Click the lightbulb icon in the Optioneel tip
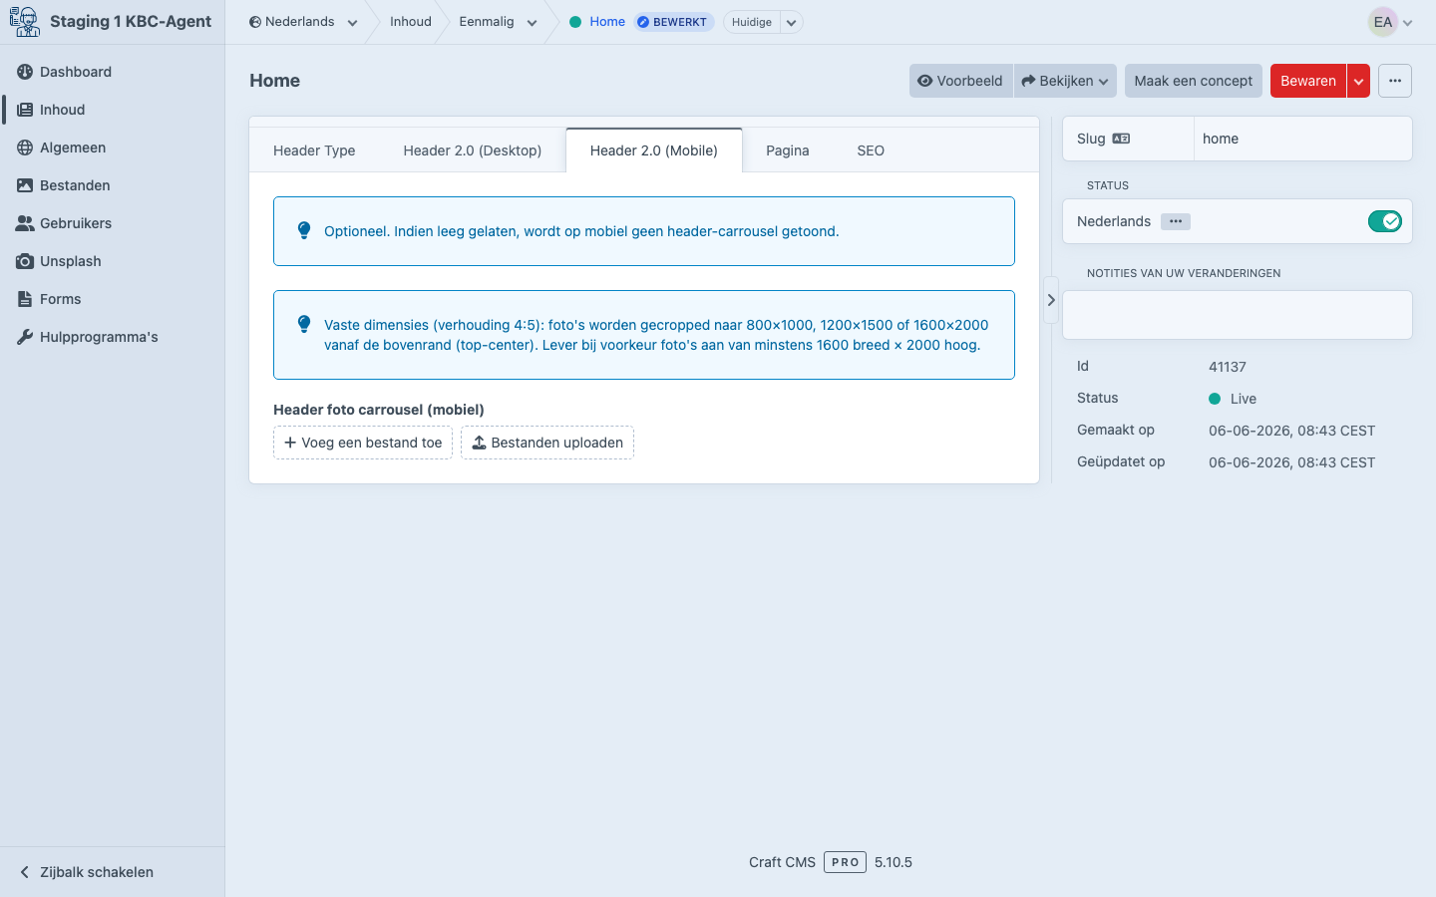1436x897 pixels. (304, 230)
